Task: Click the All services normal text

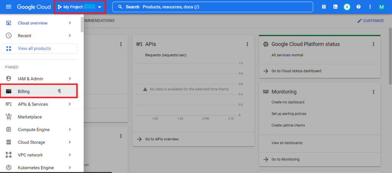Action: click(287, 55)
